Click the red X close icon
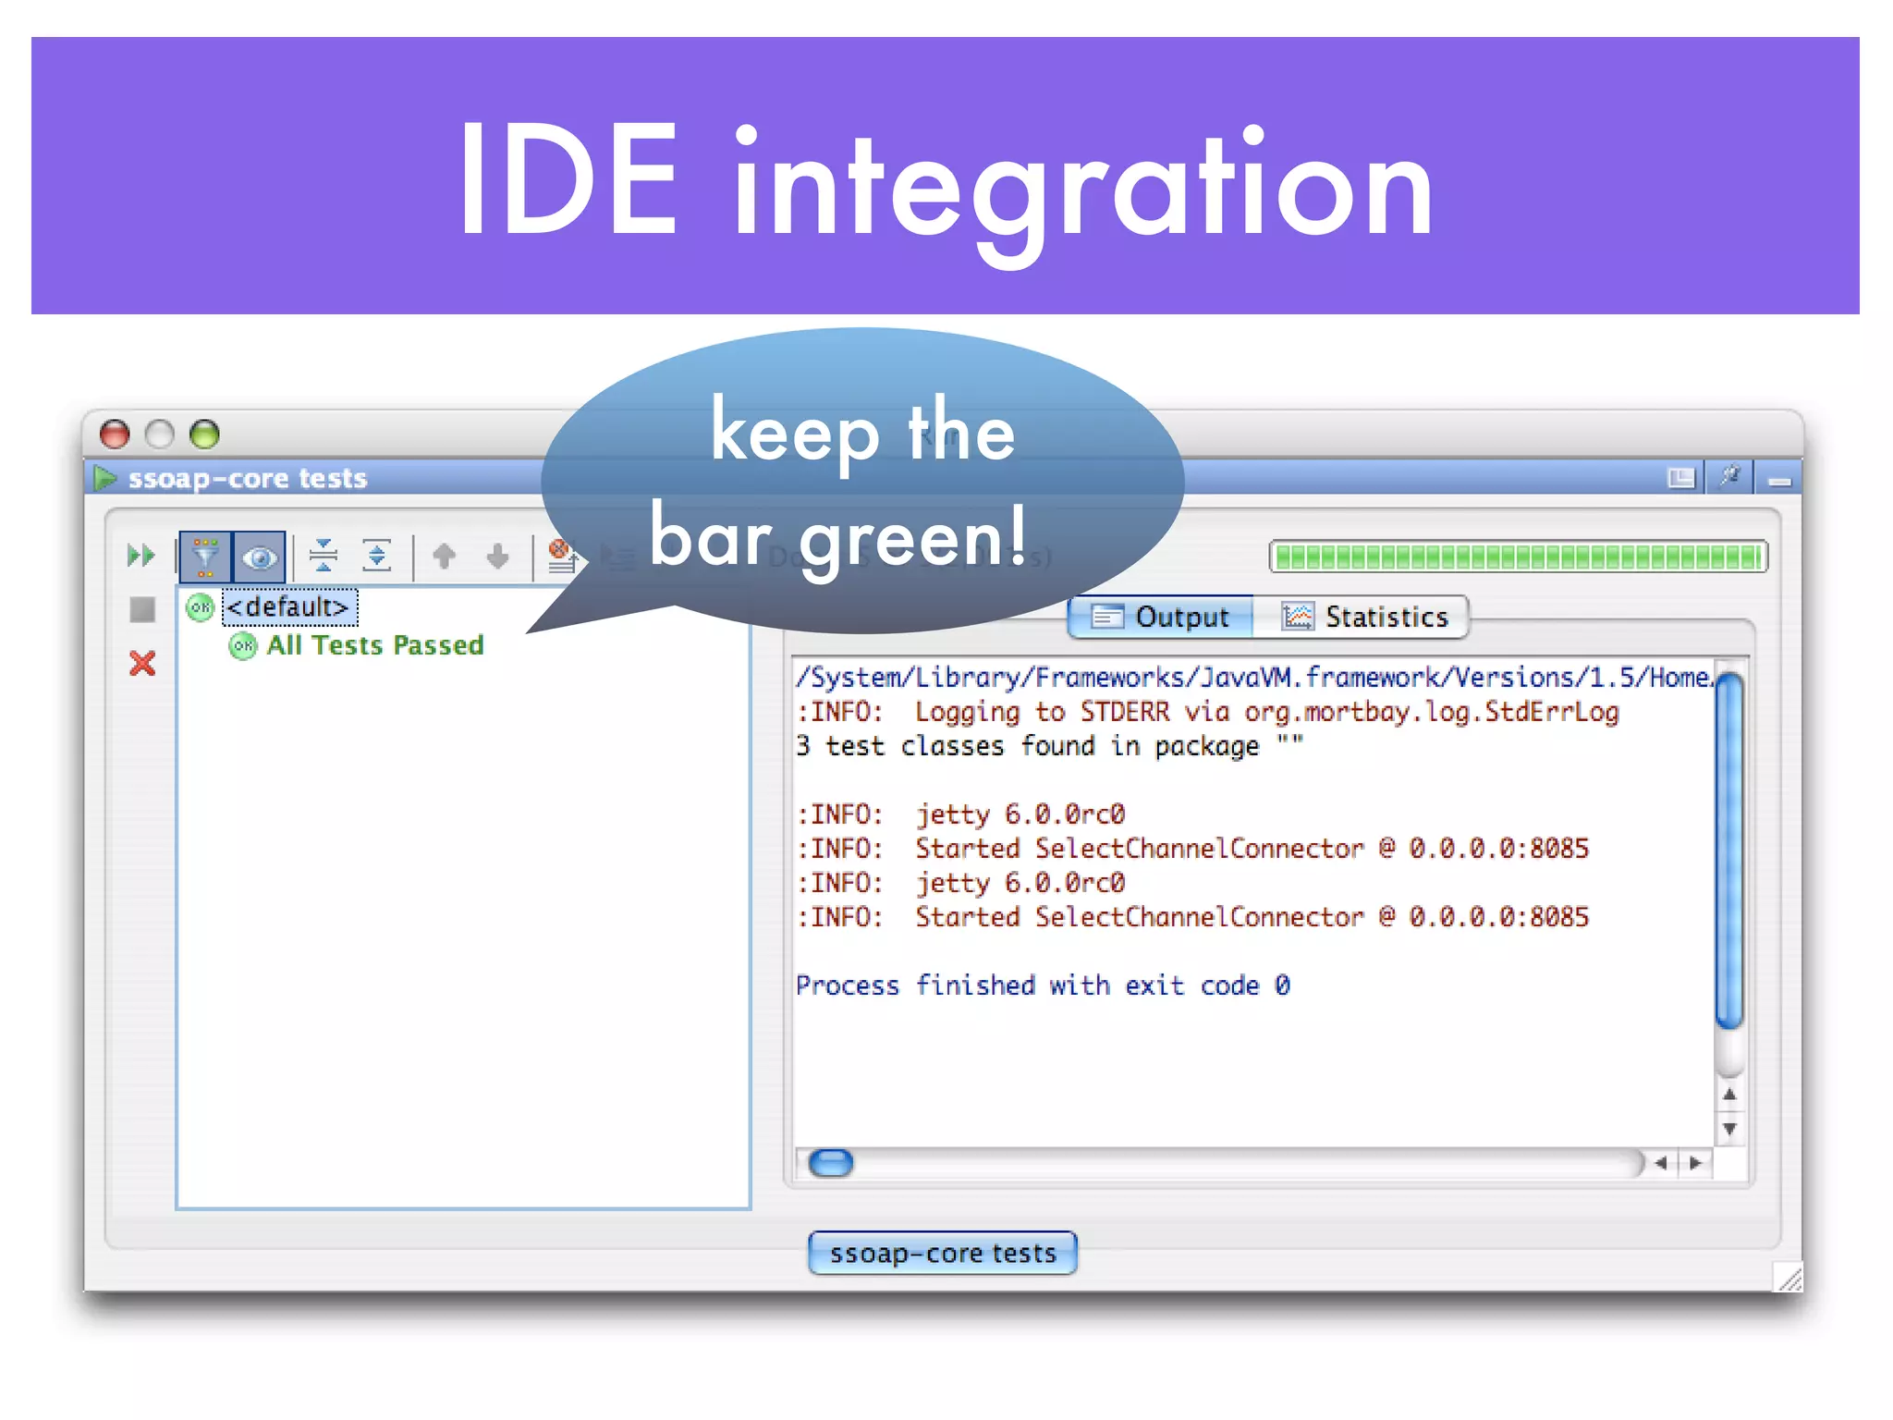 (142, 663)
